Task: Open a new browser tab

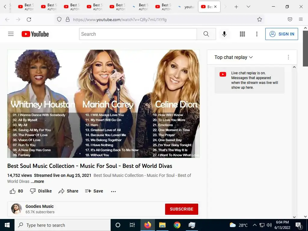Action: click(236, 7)
